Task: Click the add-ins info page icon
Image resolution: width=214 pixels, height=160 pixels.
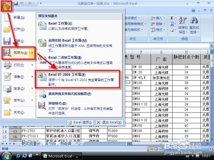Action: [42, 94]
